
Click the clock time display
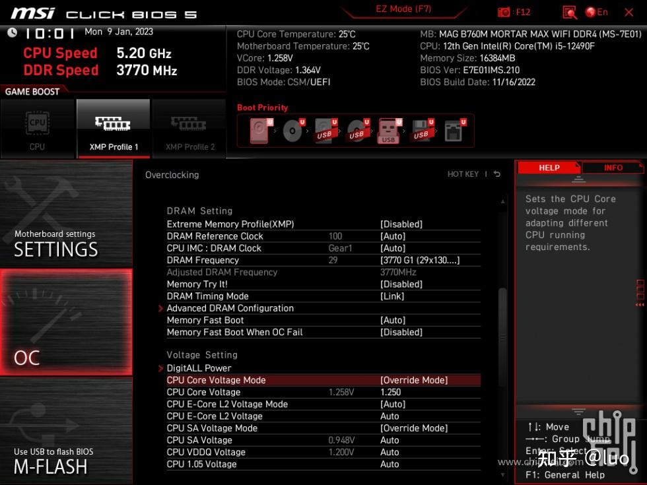tap(50, 33)
